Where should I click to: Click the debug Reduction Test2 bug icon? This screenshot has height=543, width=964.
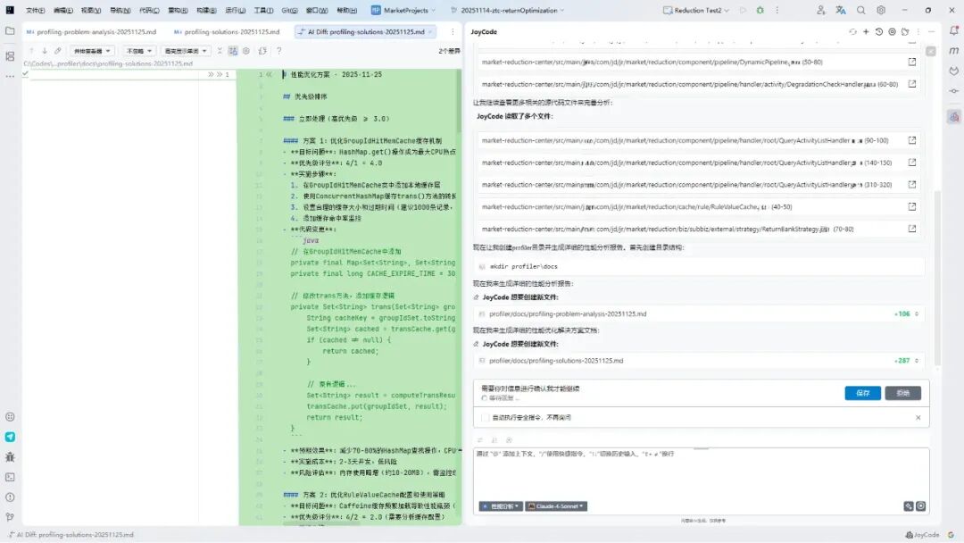[x=760, y=11]
